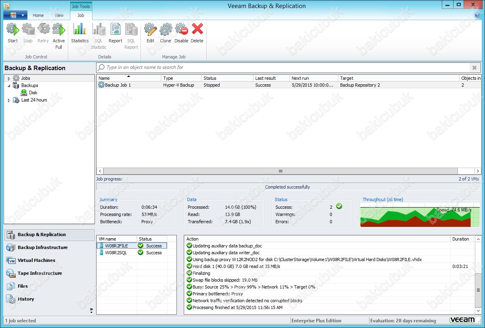
Task: Sort jobs by the Next run column
Action: pyautogui.click(x=314, y=78)
